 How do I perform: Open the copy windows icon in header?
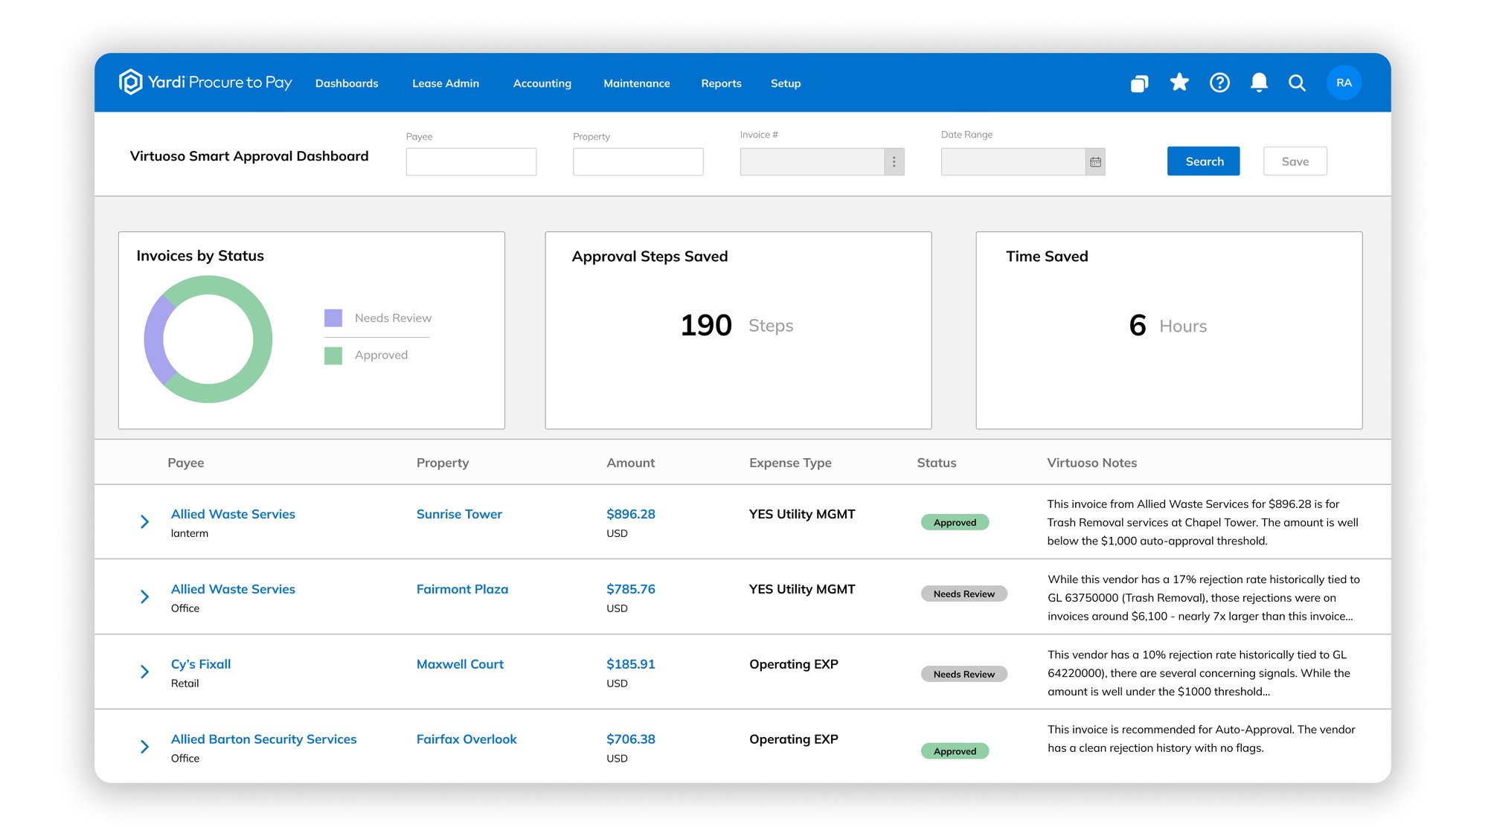tap(1139, 83)
